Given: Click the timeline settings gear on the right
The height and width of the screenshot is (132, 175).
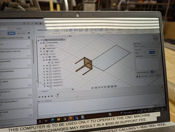Looking at the screenshot, I should tap(162, 87).
